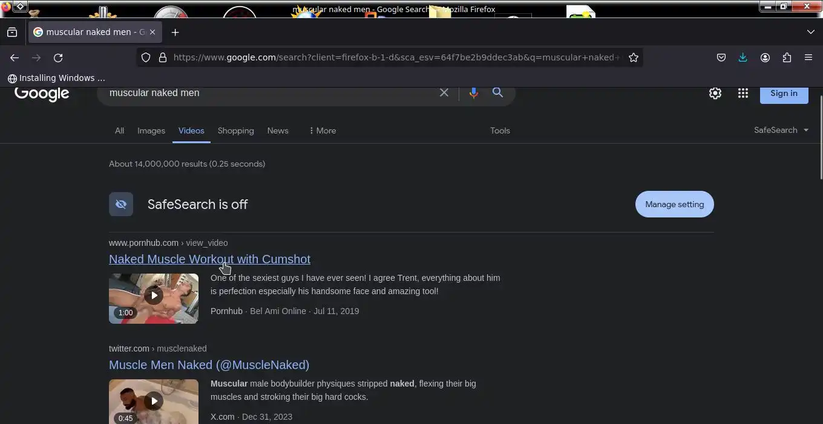Submit search with the magnifier icon
Image resolution: width=823 pixels, height=424 pixels.
click(x=497, y=92)
